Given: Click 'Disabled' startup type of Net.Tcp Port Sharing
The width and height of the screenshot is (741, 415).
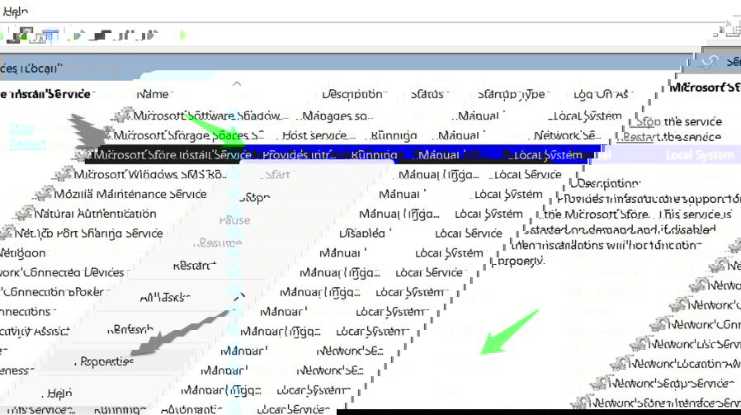Looking at the screenshot, I should [363, 233].
